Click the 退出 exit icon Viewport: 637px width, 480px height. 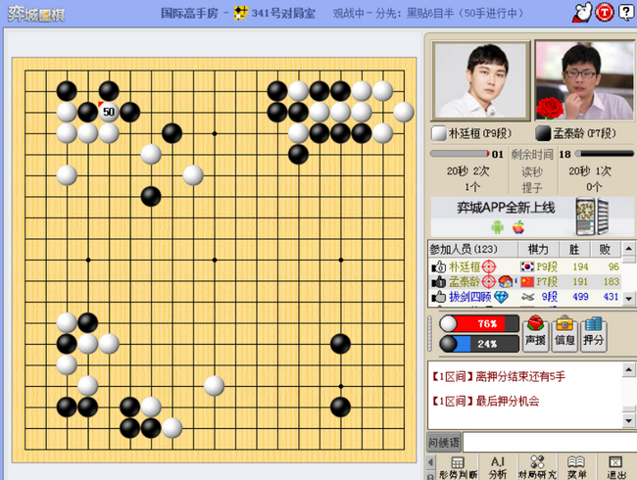click(x=615, y=467)
